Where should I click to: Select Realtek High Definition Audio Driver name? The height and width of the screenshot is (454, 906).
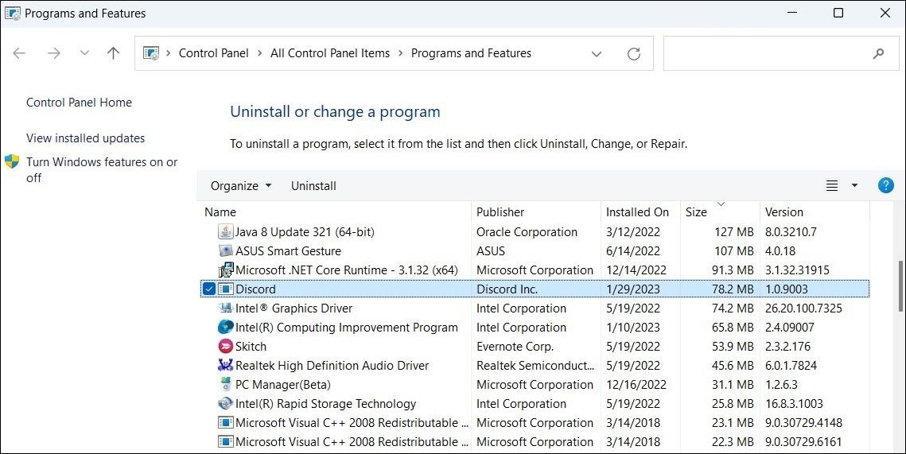point(332,365)
